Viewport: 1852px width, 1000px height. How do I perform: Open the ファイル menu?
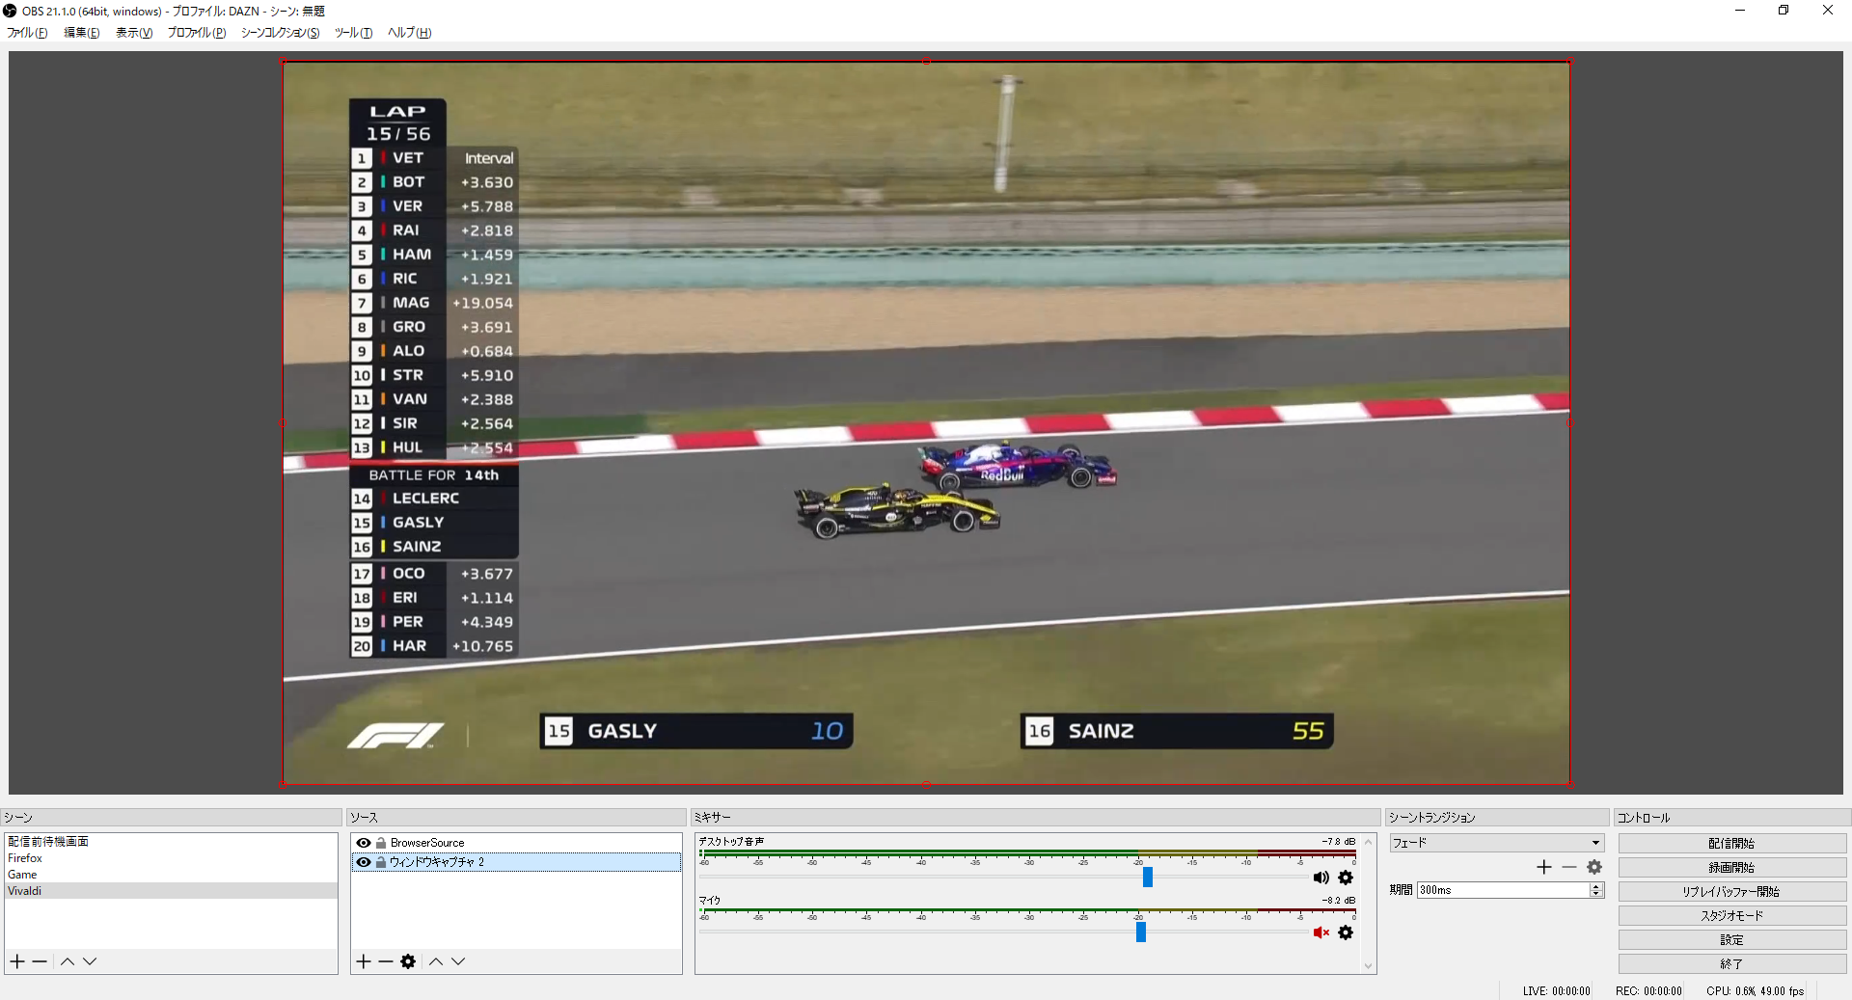pyautogui.click(x=27, y=33)
